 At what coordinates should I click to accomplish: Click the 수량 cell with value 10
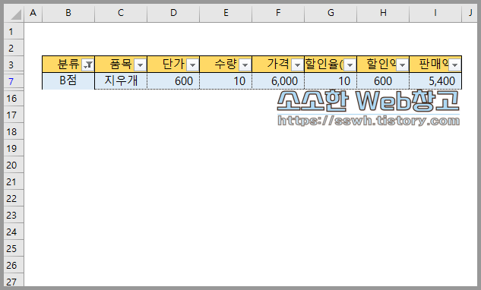pos(226,81)
